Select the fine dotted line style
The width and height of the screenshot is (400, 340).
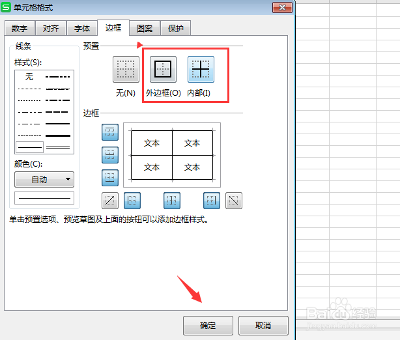[x=29, y=89]
